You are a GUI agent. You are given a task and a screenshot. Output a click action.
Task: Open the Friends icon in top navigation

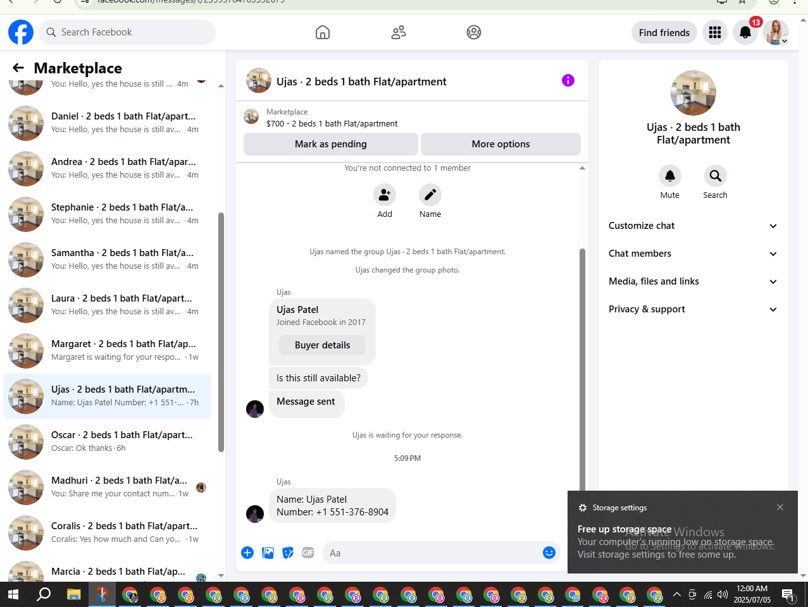(x=399, y=32)
